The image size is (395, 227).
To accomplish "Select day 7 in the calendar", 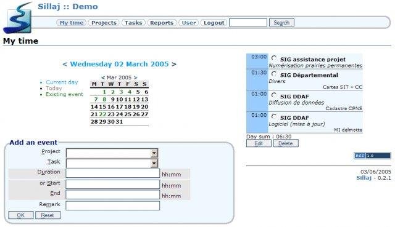I will 96,100.
